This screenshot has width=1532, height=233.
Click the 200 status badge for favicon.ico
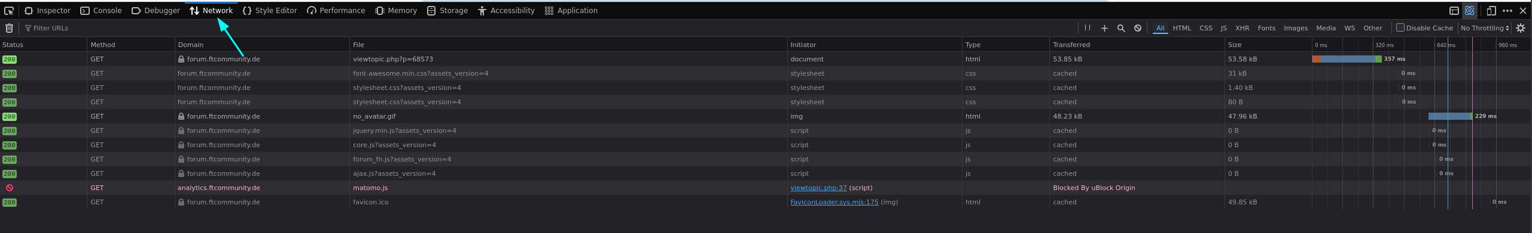pyautogui.click(x=10, y=203)
